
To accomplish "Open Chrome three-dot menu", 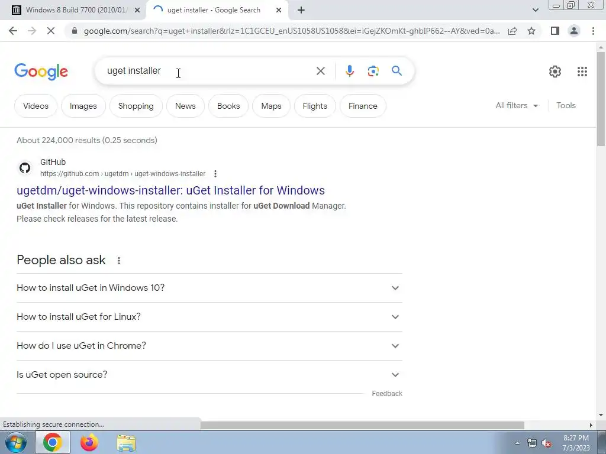I will [593, 31].
